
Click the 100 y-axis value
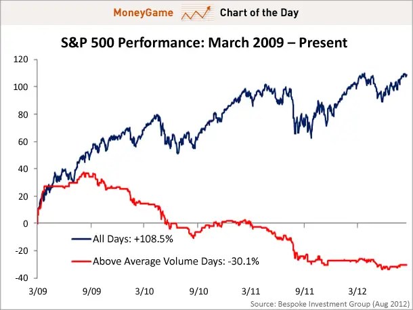(x=20, y=87)
